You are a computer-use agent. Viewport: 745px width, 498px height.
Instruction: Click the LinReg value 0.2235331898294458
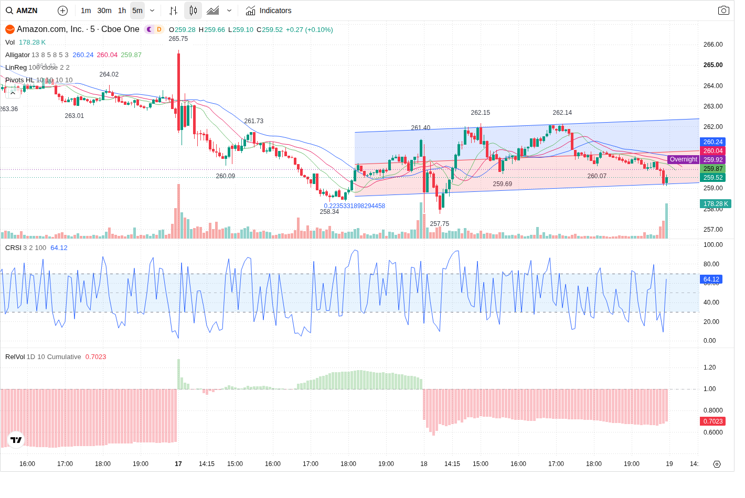click(x=354, y=206)
